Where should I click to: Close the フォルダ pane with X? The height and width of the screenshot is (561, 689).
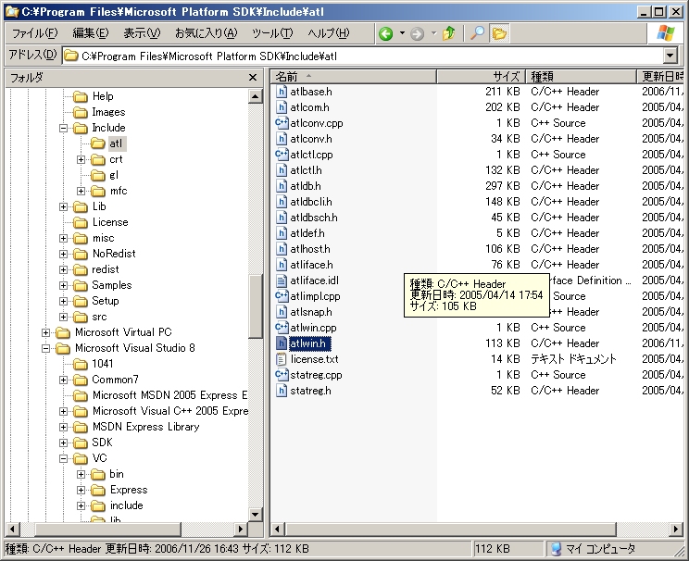click(x=253, y=78)
